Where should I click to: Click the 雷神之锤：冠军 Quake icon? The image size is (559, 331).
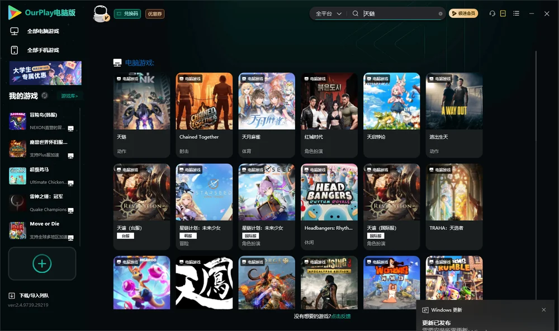pyautogui.click(x=17, y=203)
